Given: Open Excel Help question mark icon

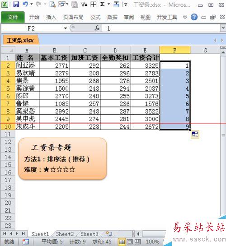Looking at the screenshot, I should pos(194,17).
